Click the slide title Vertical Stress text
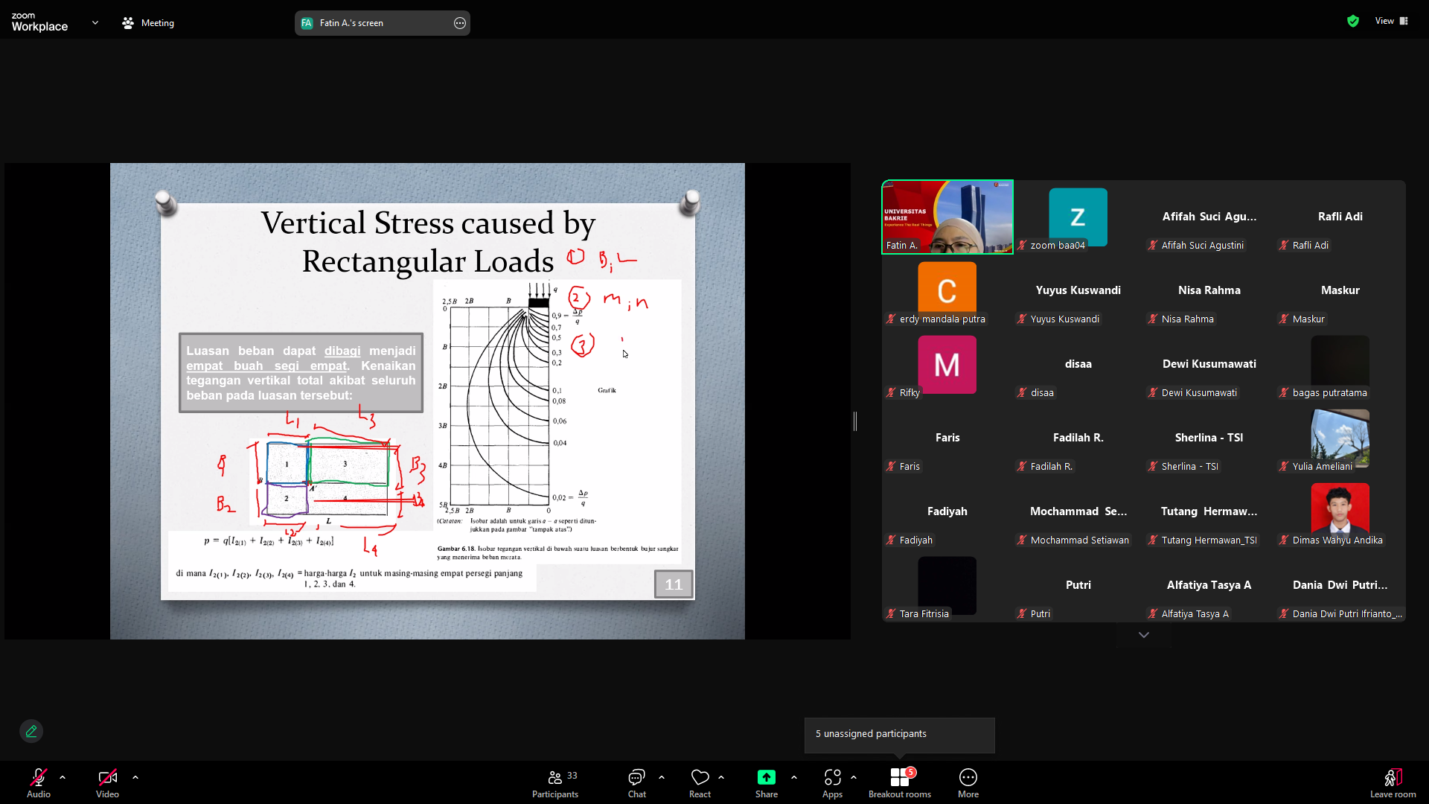 (428, 242)
